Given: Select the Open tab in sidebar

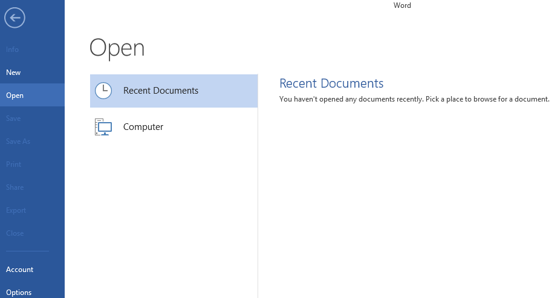Looking at the screenshot, I should pos(15,96).
